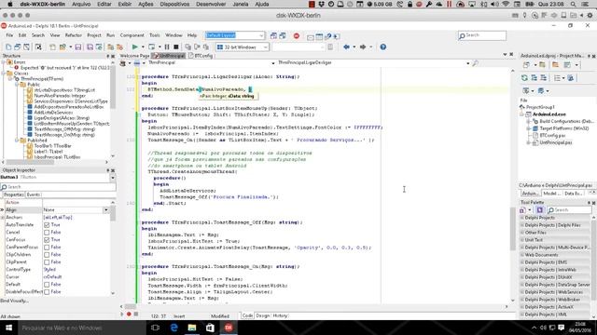Click the Bind Visually link
Screen dimensions: 597x335
15,301
